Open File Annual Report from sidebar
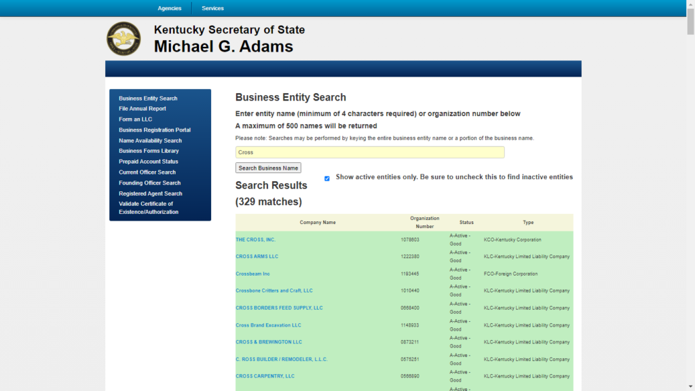 click(x=142, y=108)
